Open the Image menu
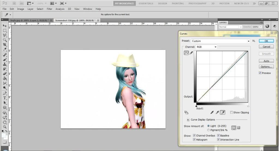Viewport: 279px width, 151px height. pos(20,9)
